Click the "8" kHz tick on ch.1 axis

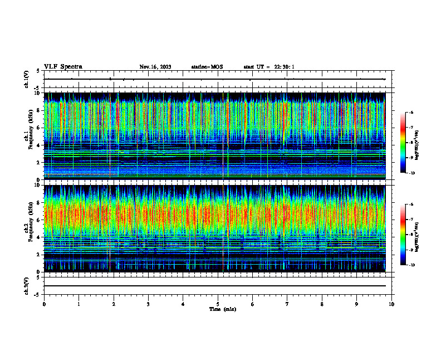pos(39,110)
